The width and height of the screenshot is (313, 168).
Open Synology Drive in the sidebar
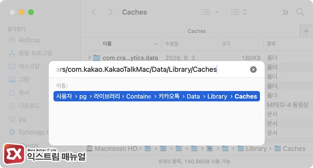pos(28,132)
